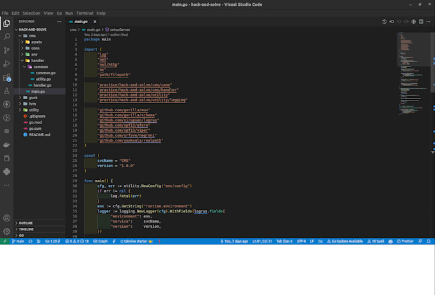435x295 pixels.
Task: Close the main.go editor tab
Action: click(x=95, y=22)
